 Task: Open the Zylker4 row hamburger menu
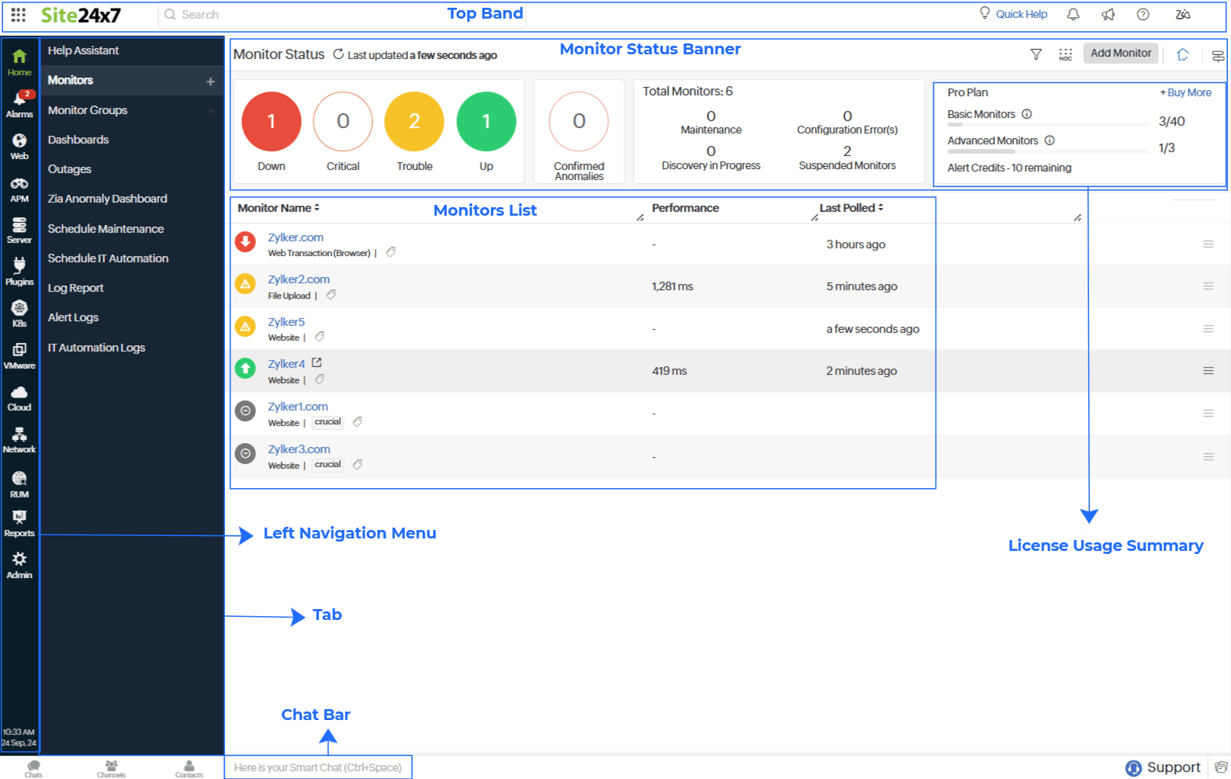[x=1208, y=371]
